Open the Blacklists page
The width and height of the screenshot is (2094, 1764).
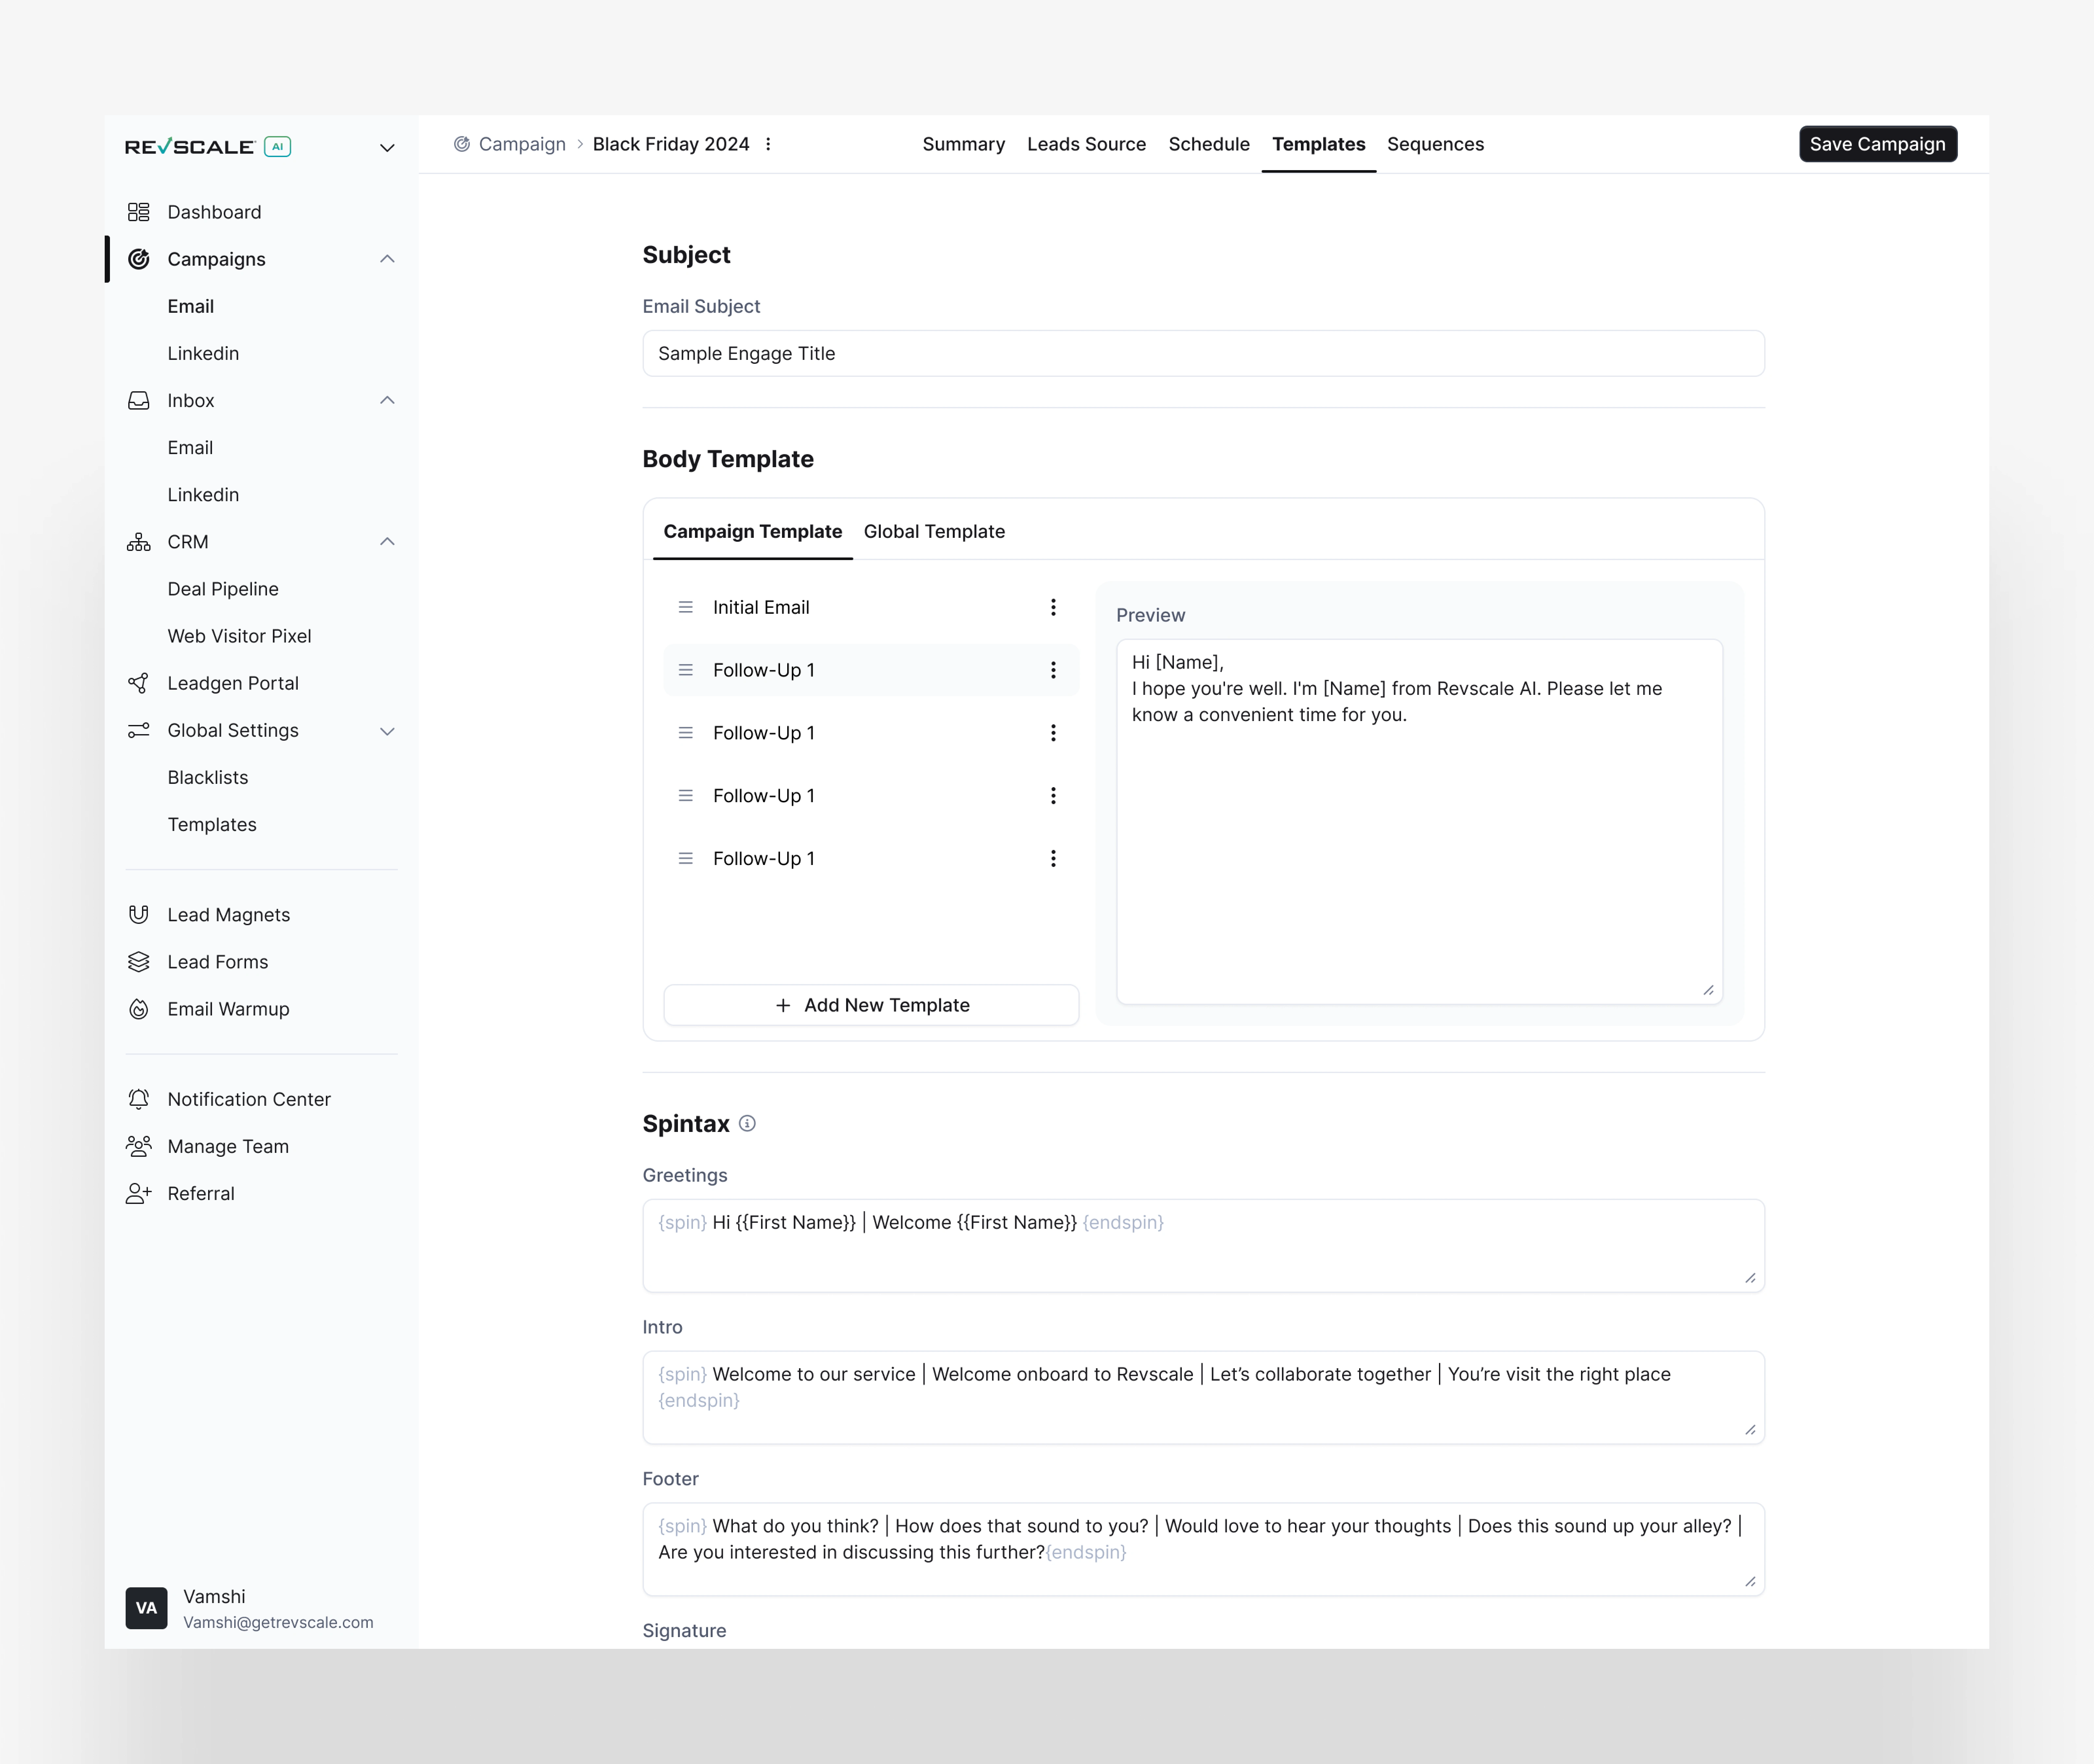click(x=208, y=777)
